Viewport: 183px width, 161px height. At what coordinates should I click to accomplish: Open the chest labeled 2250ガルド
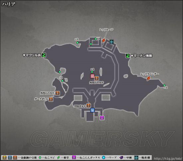coord(89,105)
